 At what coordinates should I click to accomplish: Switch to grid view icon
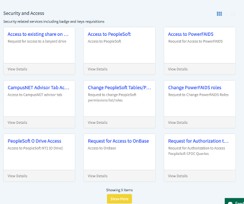pyautogui.click(x=219, y=14)
